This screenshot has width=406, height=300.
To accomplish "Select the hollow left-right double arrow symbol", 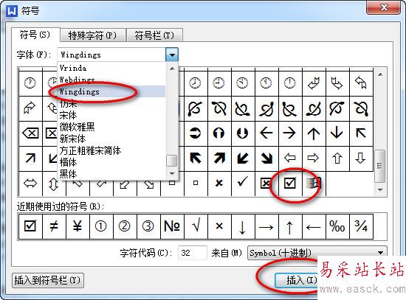I will (30, 183).
